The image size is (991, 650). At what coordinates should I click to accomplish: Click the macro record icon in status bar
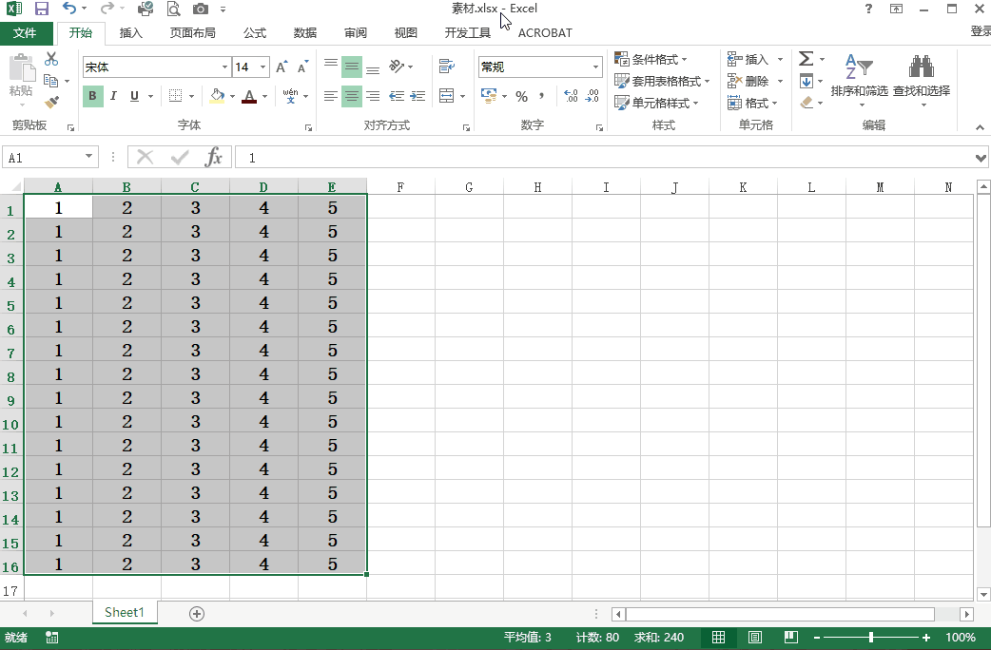(x=52, y=638)
